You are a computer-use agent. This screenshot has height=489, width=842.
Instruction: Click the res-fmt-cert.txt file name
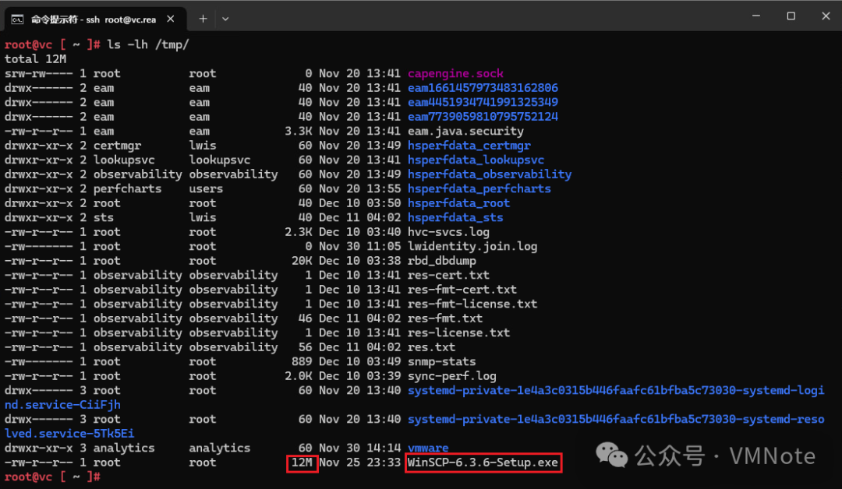tap(462, 290)
